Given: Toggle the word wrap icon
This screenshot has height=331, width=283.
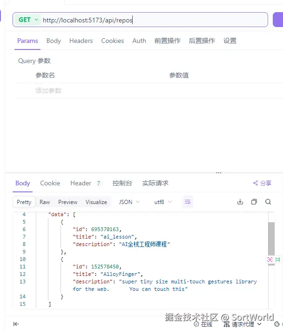Looking at the screenshot, I should point(188,202).
